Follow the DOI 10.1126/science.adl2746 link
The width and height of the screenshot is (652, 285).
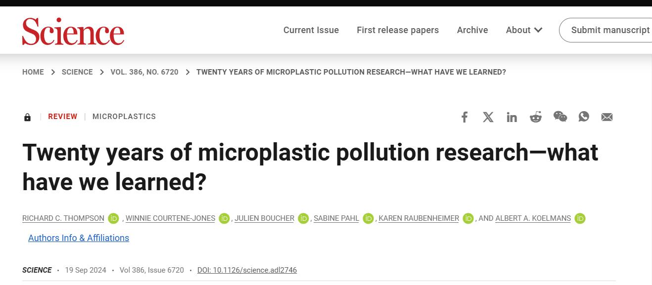coord(247,270)
